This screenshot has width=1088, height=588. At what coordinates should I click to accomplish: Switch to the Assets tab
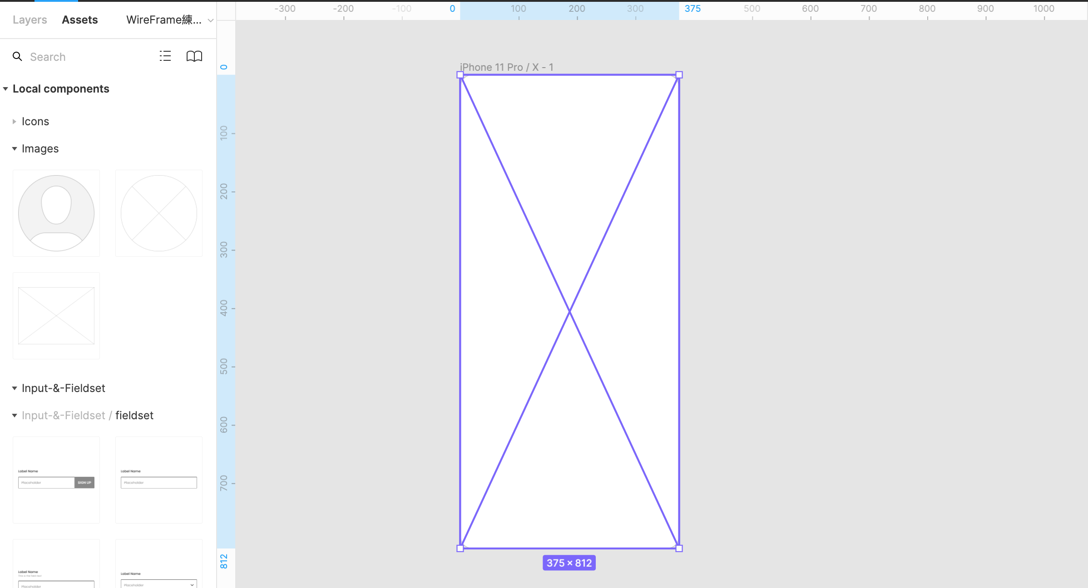(x=80, y=20)
